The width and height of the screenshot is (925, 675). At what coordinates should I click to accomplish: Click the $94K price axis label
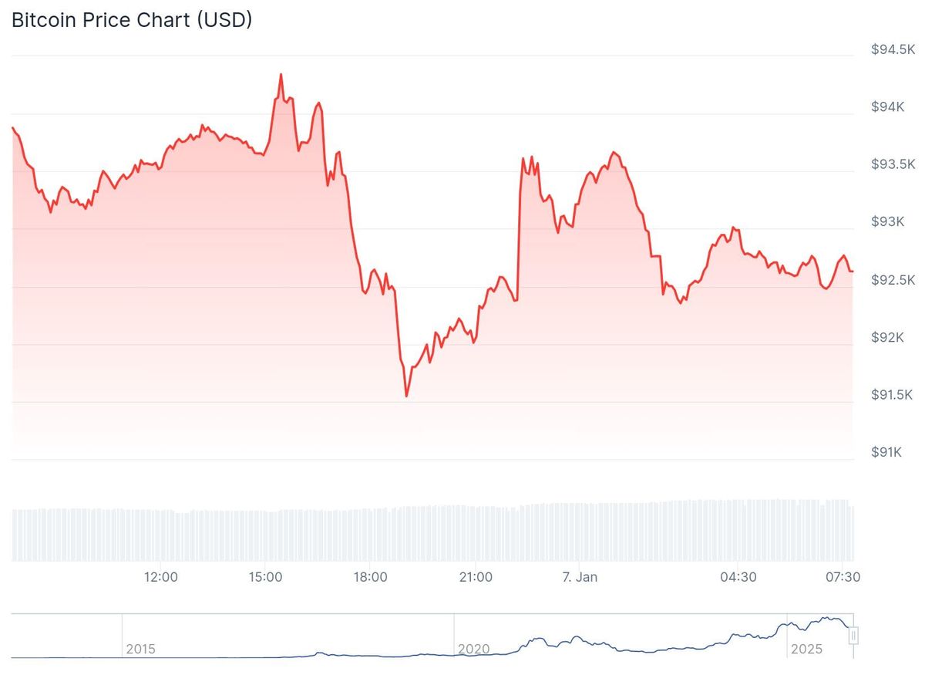click(888, 107)
